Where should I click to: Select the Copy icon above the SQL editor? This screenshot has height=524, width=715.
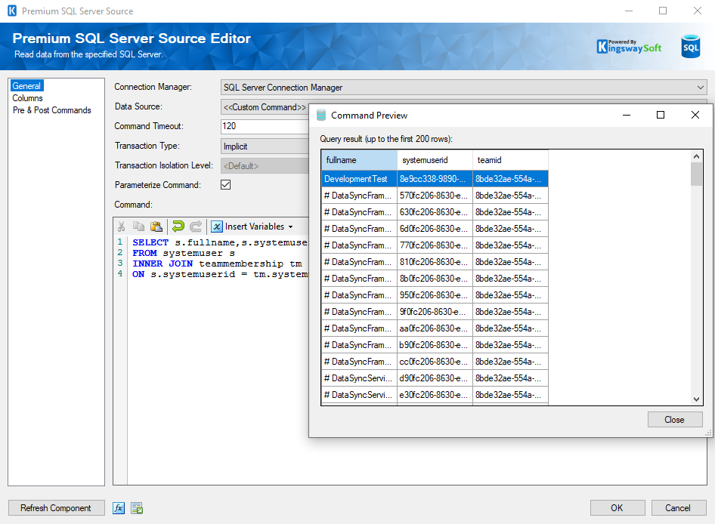138,226
